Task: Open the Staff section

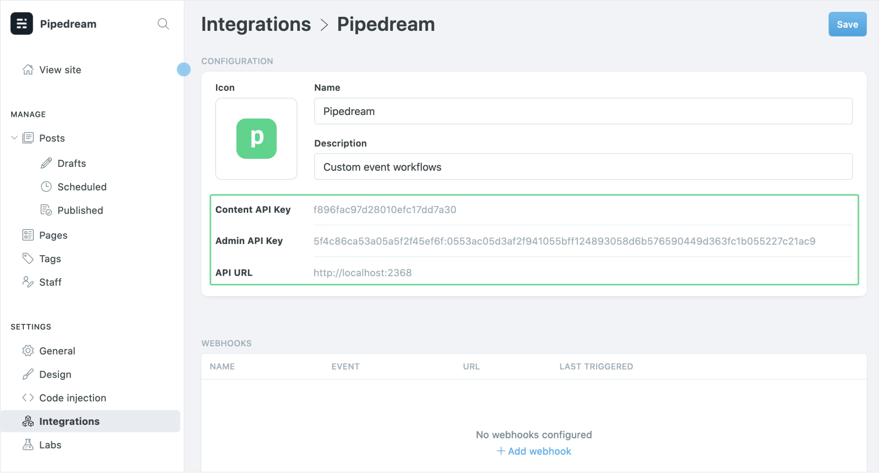Action: pos(50,282)
